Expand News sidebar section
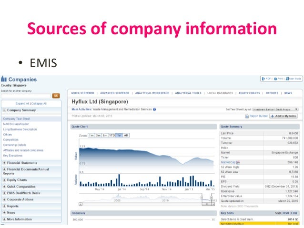Screen dimensions: 304x228 point(4,213)
